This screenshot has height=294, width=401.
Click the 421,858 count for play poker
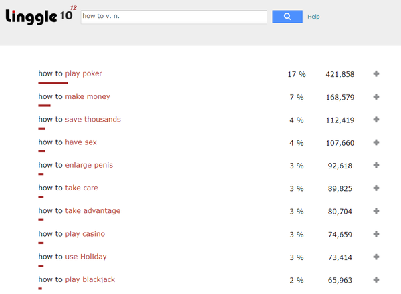click(x=340, y=74)
